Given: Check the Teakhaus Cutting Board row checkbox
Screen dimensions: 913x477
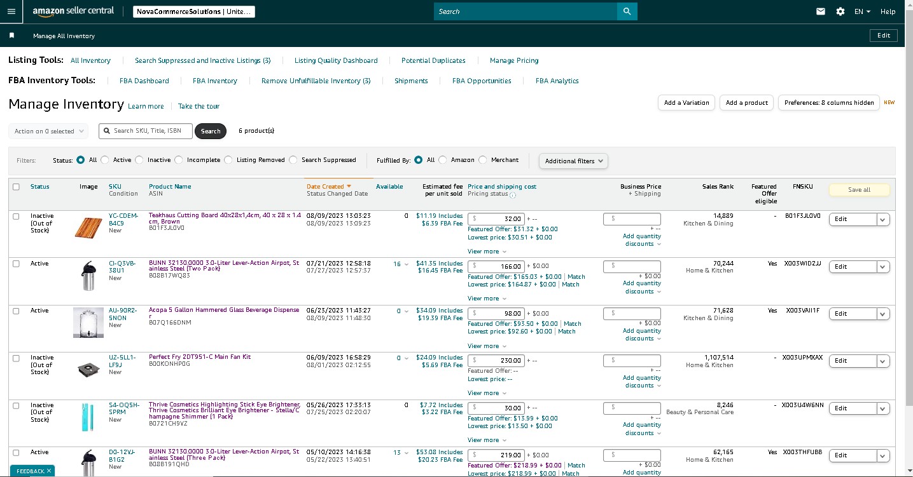Looking at the screenshot, I should (17, 217).
